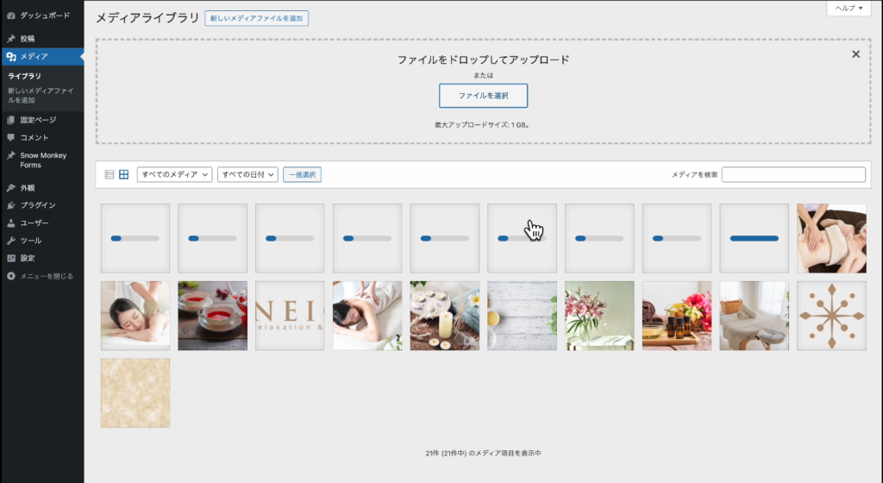Click the ツール menu label
This screenshot has width=883, height=483.
click(31, 241)
